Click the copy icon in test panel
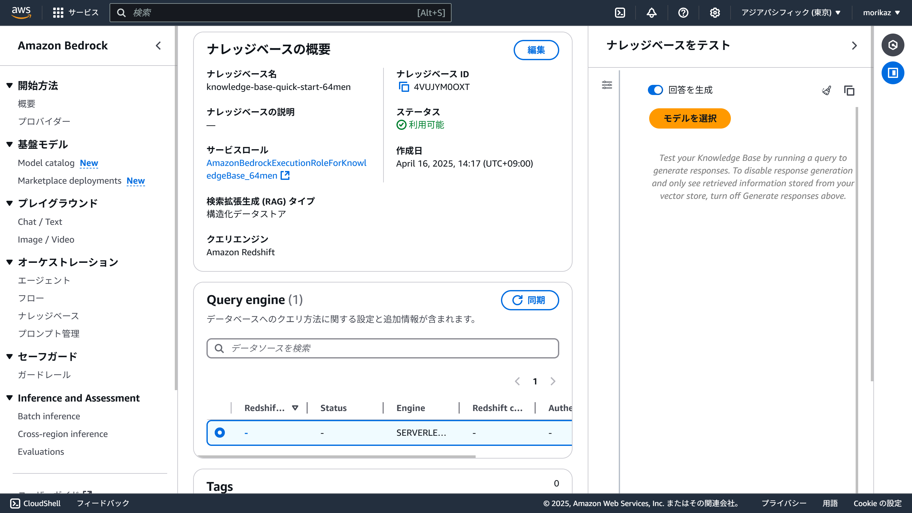Image resolution: width=912 pixels, height=513 pixels. [849, 91]
